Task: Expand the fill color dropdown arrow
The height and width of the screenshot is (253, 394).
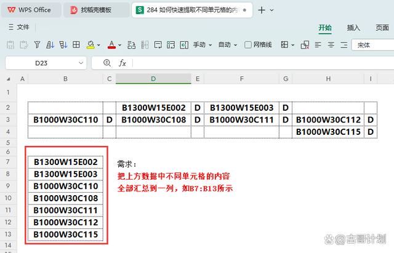Action: click(x=98, y=45)
